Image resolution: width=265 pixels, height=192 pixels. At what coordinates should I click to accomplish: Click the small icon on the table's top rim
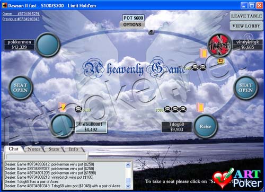(x=151, y=32)
